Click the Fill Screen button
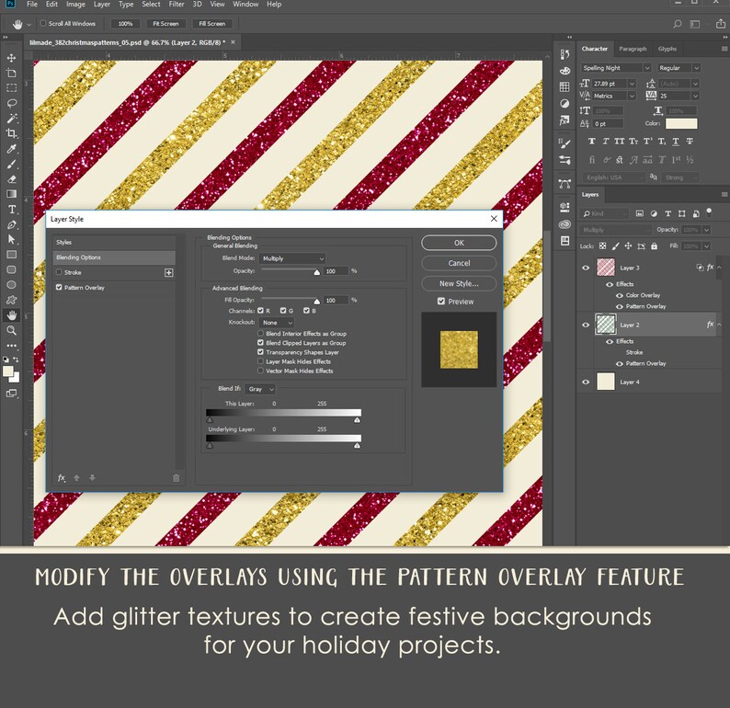The image size is (730, 708). tap(212, 24)
